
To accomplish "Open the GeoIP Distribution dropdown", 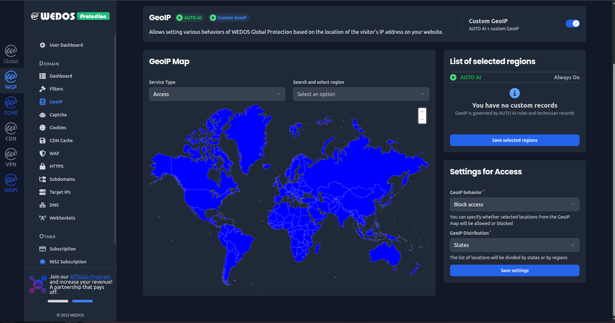I will click(x=514, y=245).
